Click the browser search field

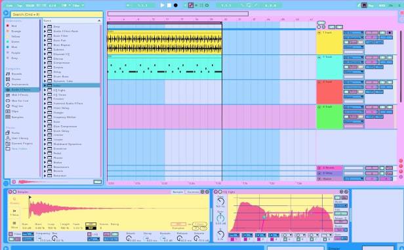point(56,14)
